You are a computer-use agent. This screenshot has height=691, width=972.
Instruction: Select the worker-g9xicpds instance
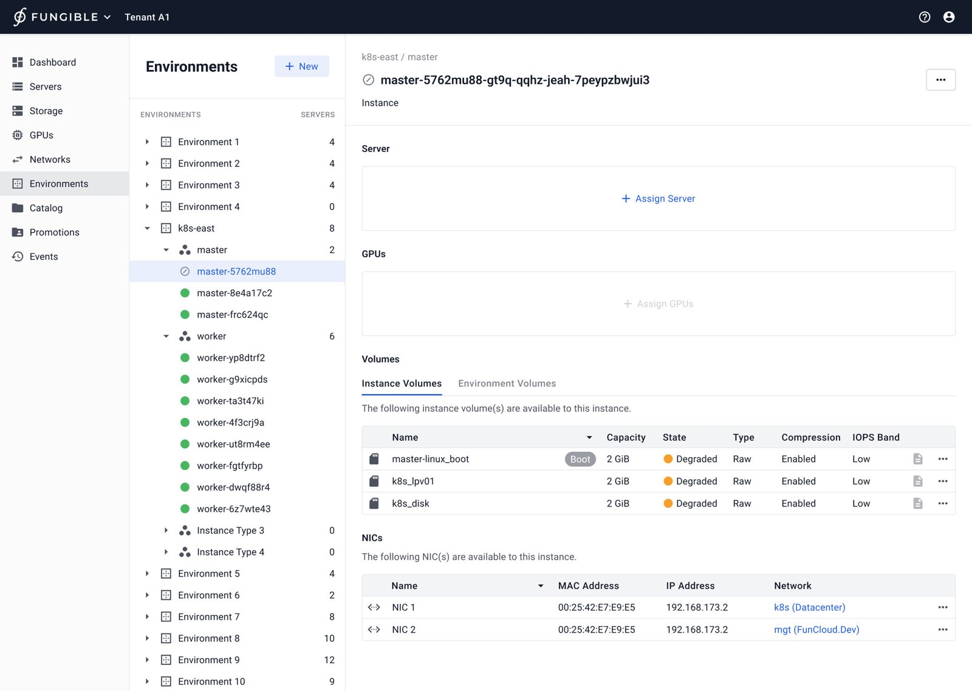coord(232,380)
